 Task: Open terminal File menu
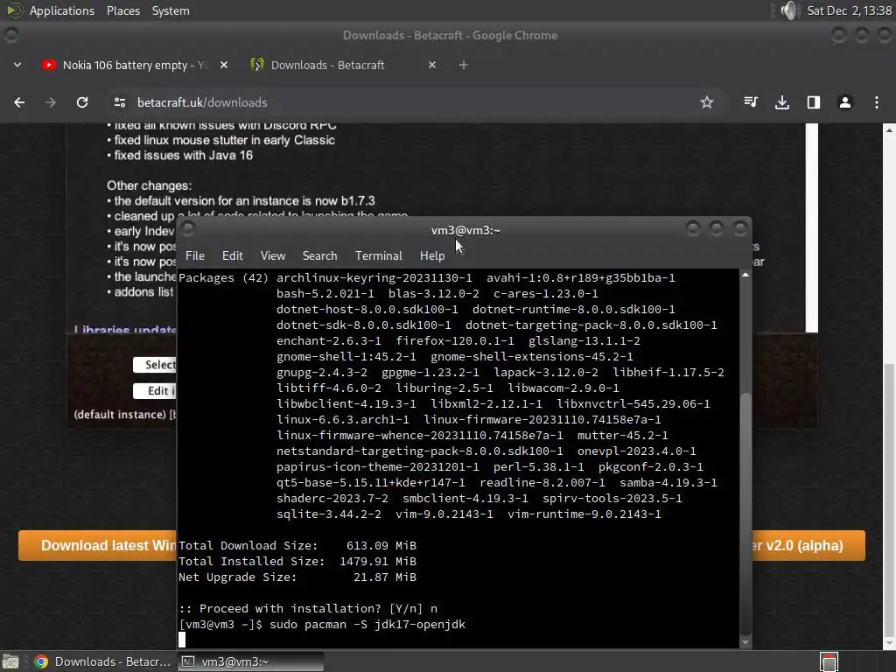coord(195,256)
